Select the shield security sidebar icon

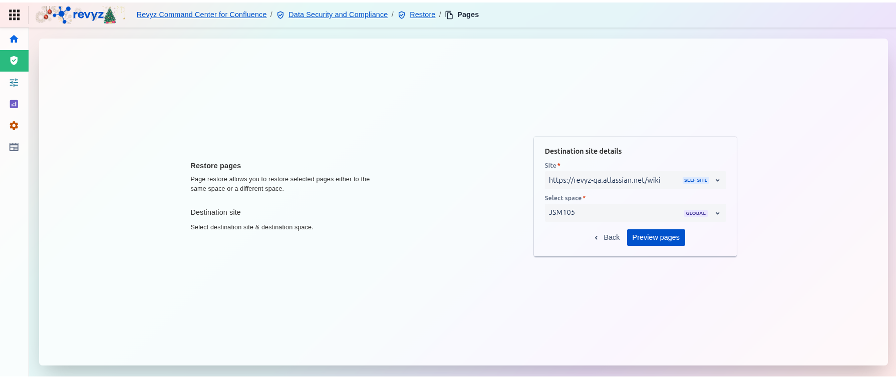14,61
